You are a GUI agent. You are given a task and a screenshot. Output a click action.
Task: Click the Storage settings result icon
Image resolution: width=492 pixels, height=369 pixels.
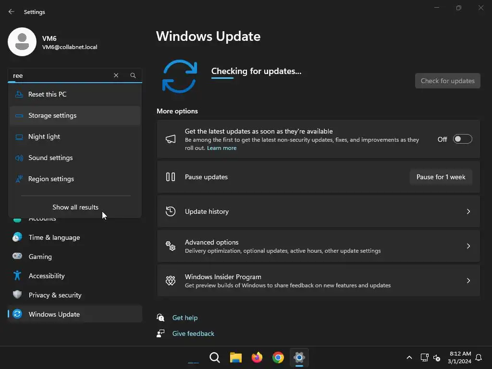coord(19,115)
